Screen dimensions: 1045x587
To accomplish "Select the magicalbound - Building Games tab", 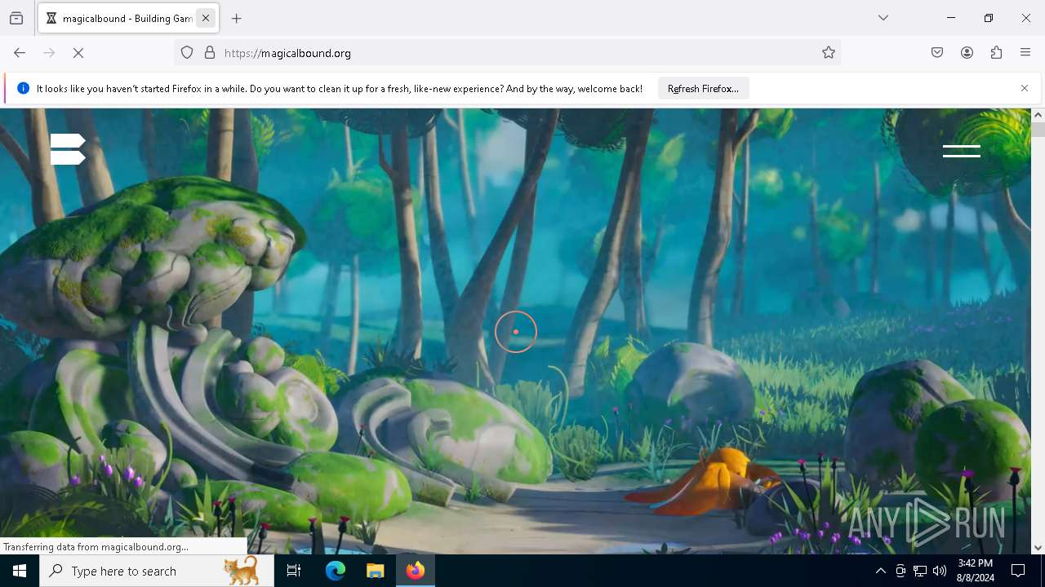I will click(x=128, y=18).
